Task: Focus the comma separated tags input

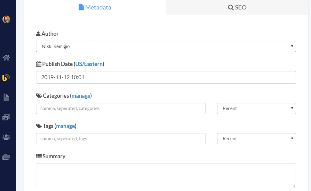Action: pyautogui.click(x=120, y=139)
